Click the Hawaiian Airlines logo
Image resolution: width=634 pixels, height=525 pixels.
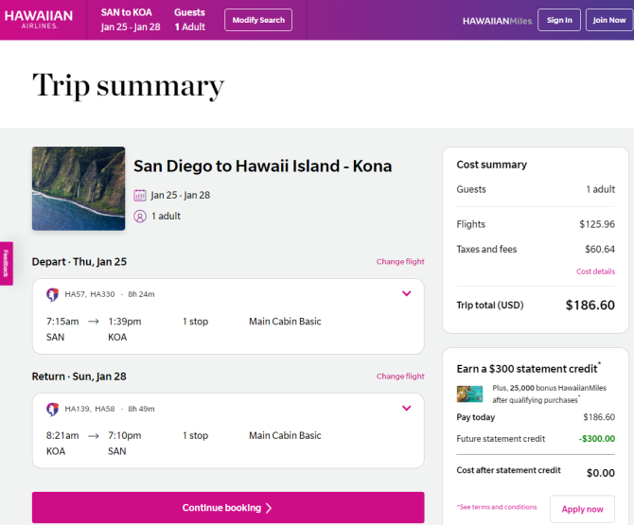[x=39, y=19]
